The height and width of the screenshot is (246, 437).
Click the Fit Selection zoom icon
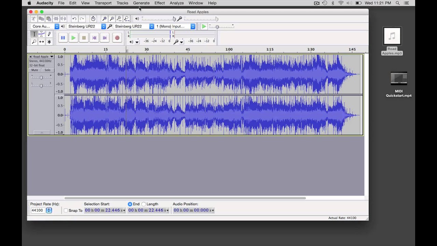[x=119, y=19]
